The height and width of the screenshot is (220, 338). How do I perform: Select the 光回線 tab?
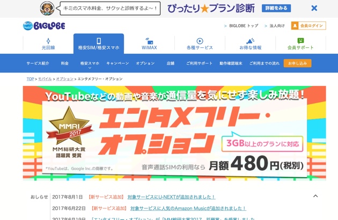pos(48,44)
